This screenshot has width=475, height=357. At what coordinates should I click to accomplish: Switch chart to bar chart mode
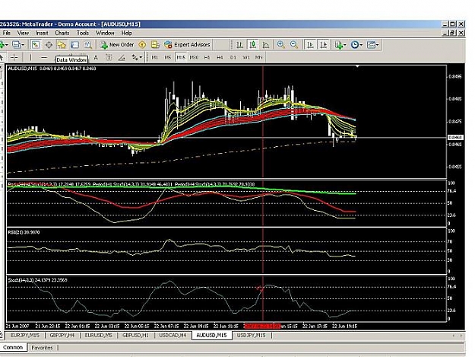pyautogui.click(x=239, y=45)
